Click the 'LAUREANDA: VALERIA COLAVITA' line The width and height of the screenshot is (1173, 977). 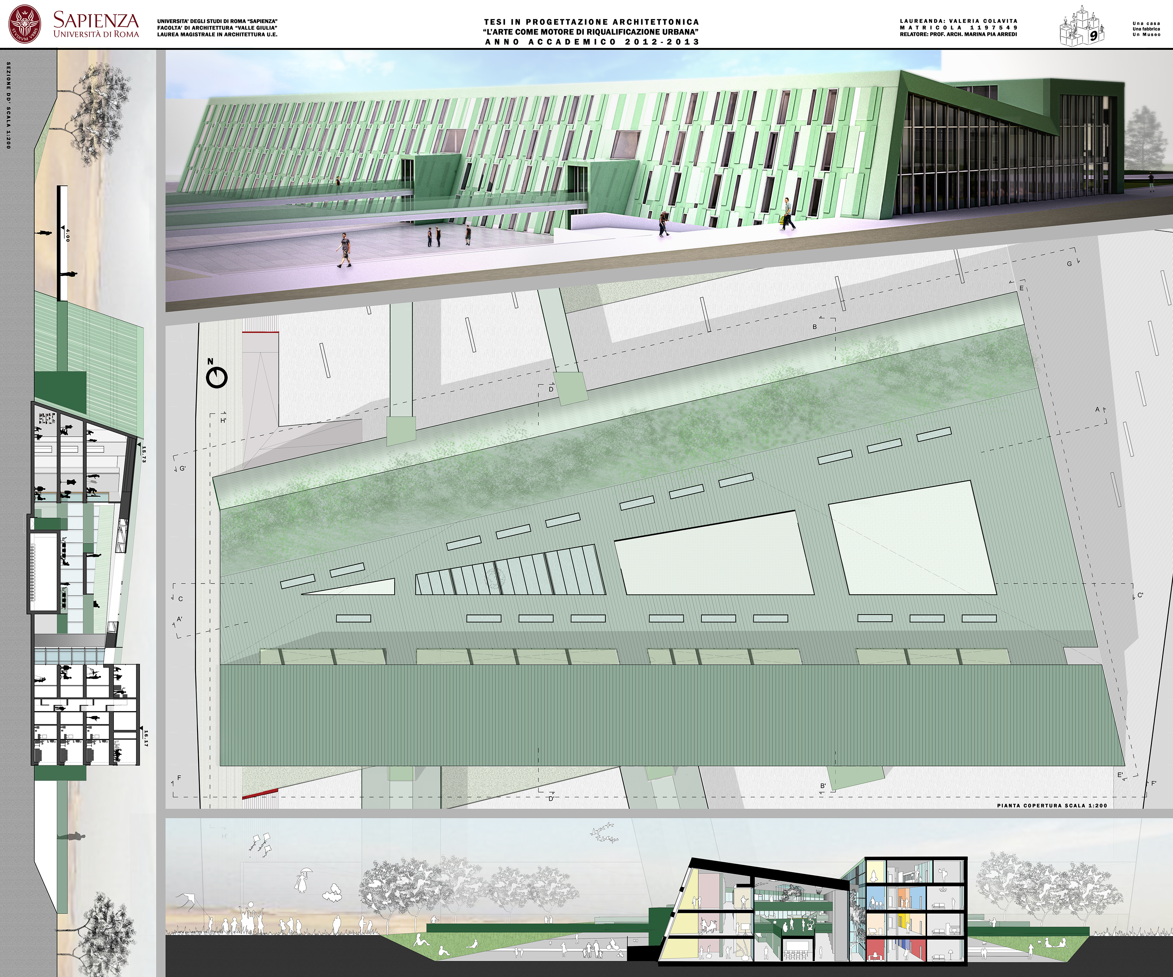958,21
